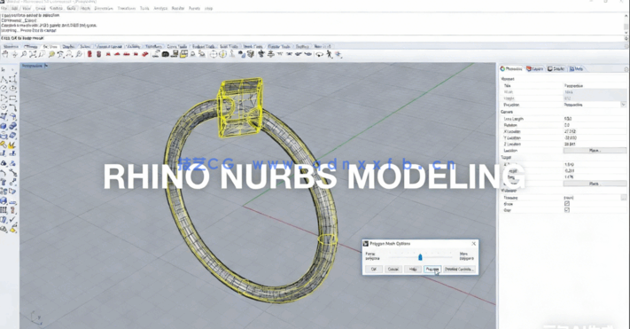Select the Fillet Curves tool
The image size is (630, 329).
tap(13, 107)
